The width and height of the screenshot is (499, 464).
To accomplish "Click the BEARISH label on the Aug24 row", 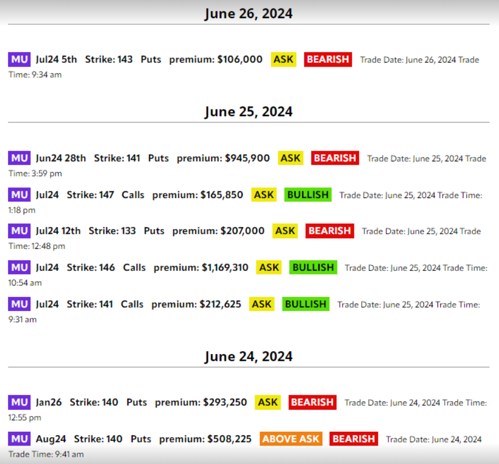I will pos(354,439).
